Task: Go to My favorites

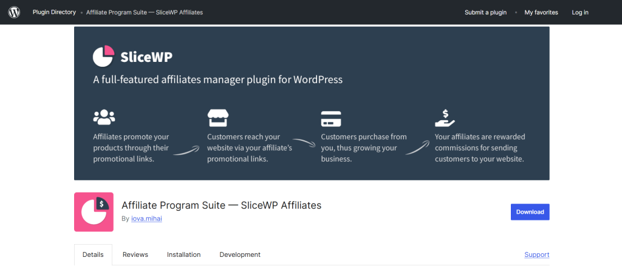Action: [541, 12]
